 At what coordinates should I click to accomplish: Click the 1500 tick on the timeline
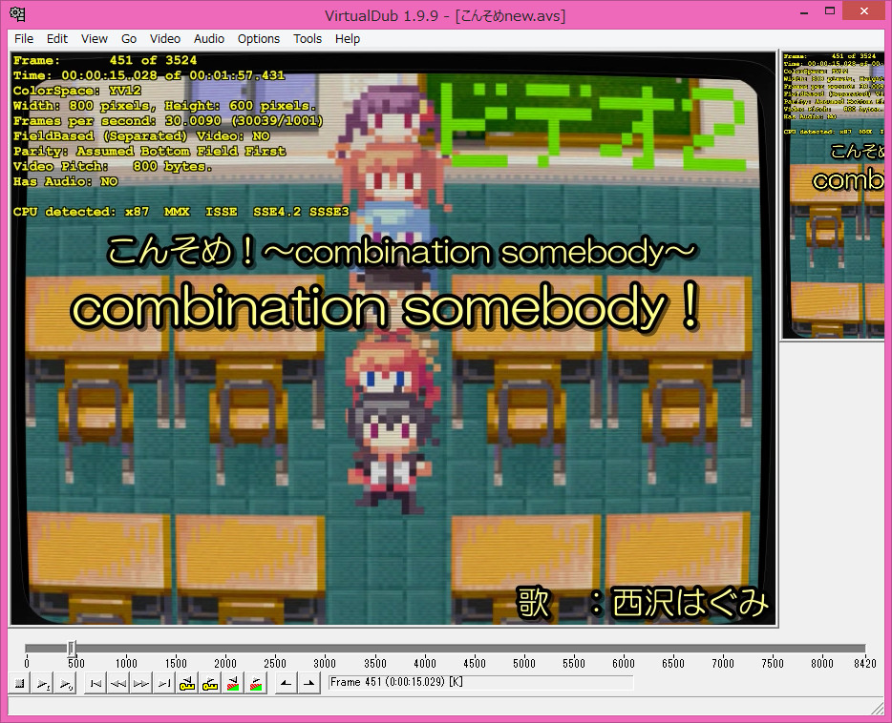(x=176, y=663)
